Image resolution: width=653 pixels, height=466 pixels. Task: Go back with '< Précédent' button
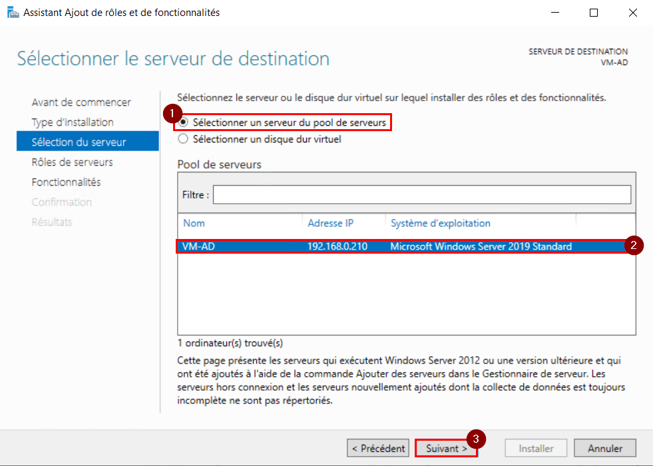(378, 448)
